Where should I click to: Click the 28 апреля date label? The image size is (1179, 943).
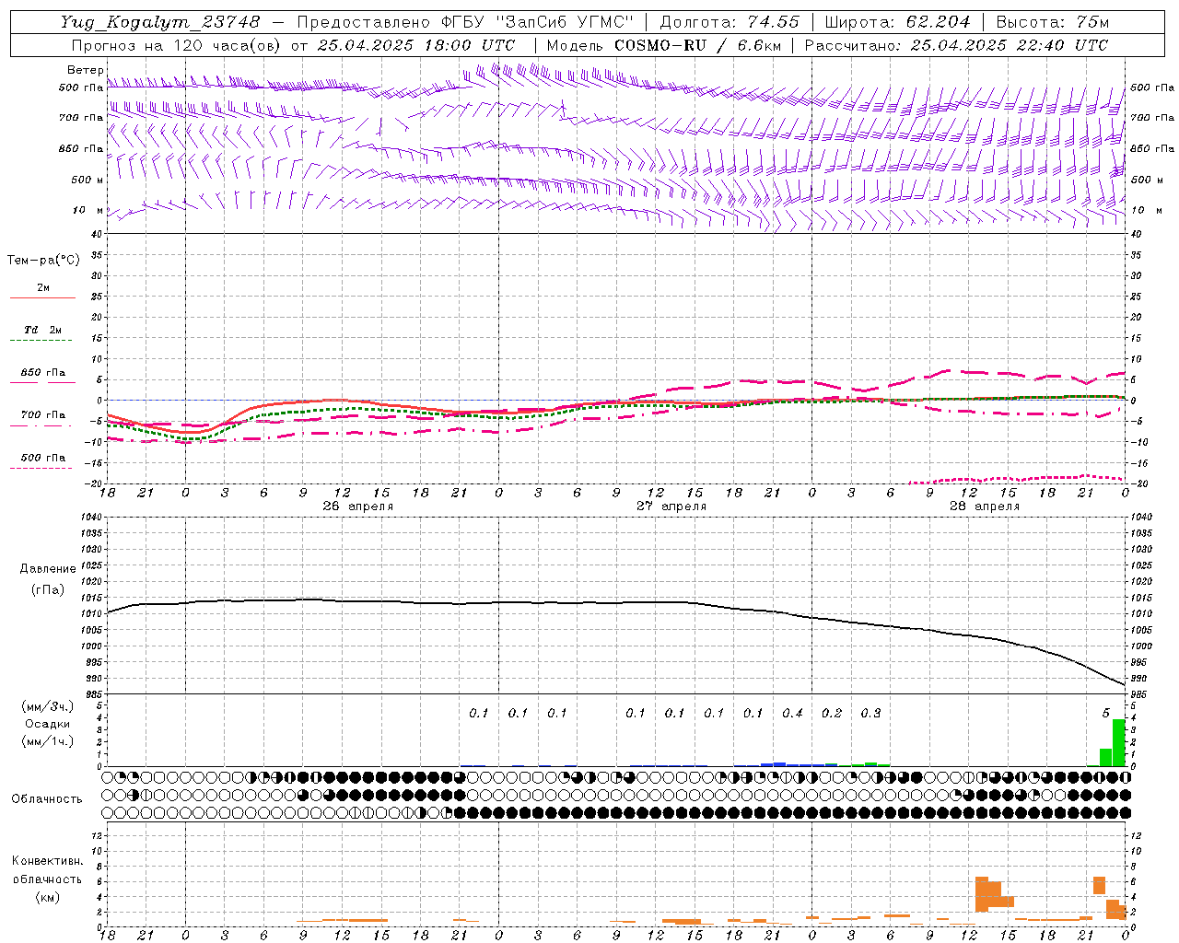point(985,506)
